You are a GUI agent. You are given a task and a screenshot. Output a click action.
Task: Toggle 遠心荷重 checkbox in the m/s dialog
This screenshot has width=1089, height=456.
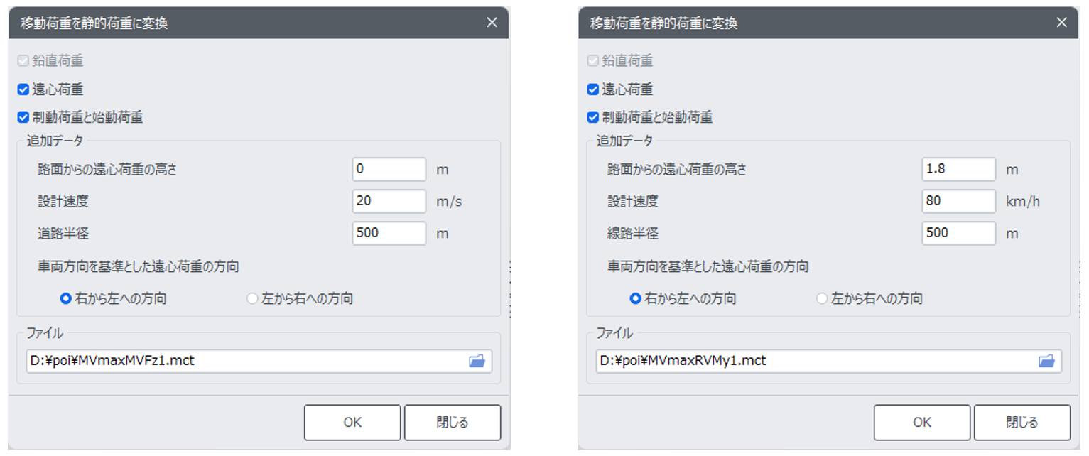pos(23,89)
